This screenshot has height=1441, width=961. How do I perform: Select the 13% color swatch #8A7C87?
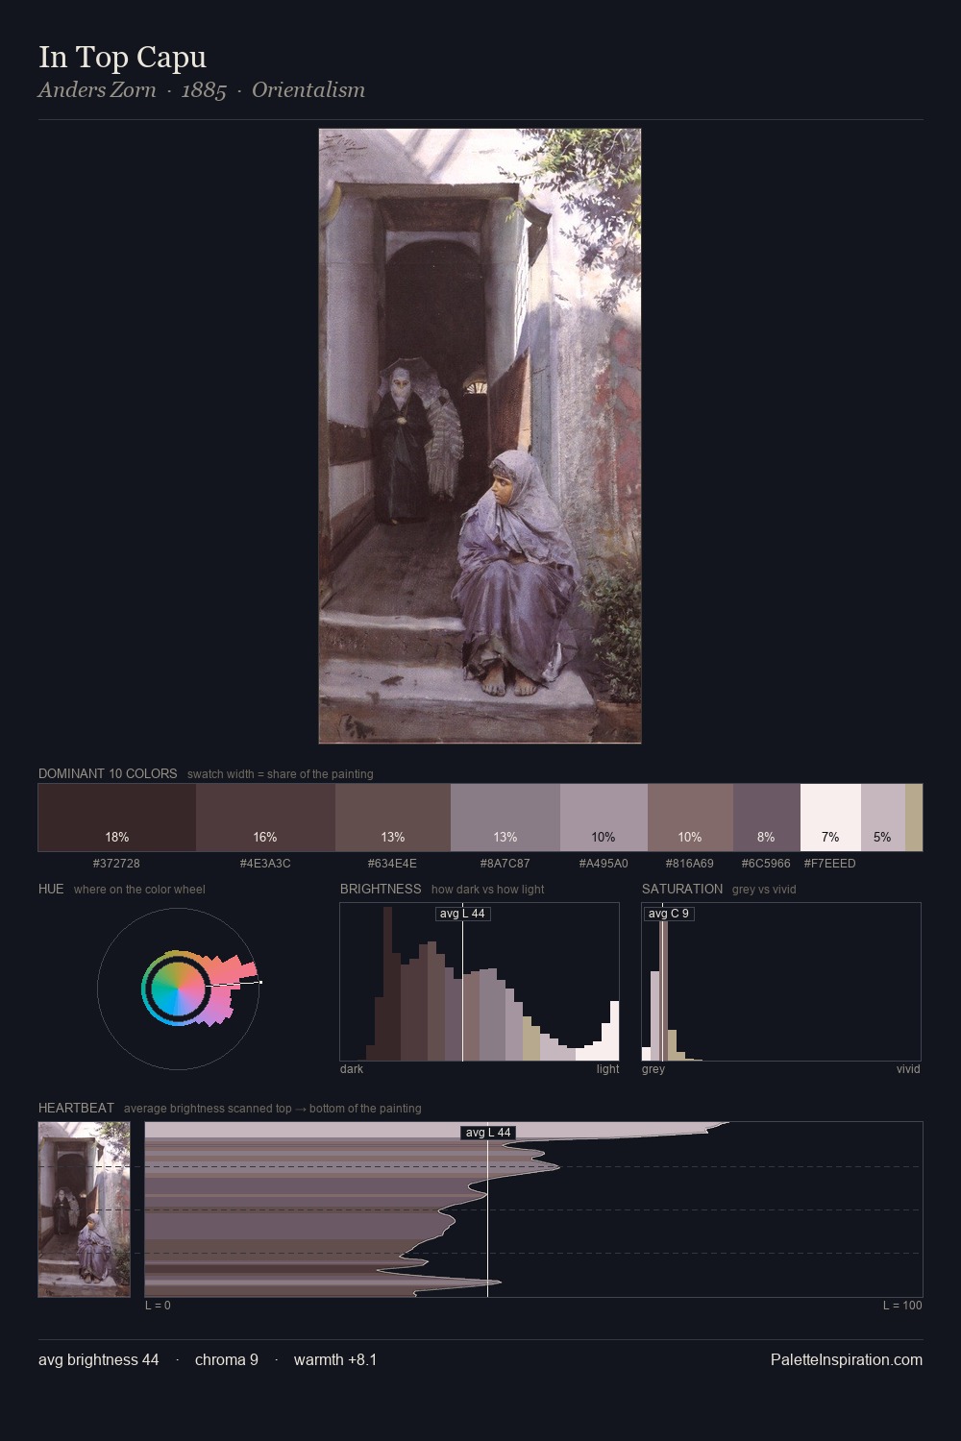(505, 818)
